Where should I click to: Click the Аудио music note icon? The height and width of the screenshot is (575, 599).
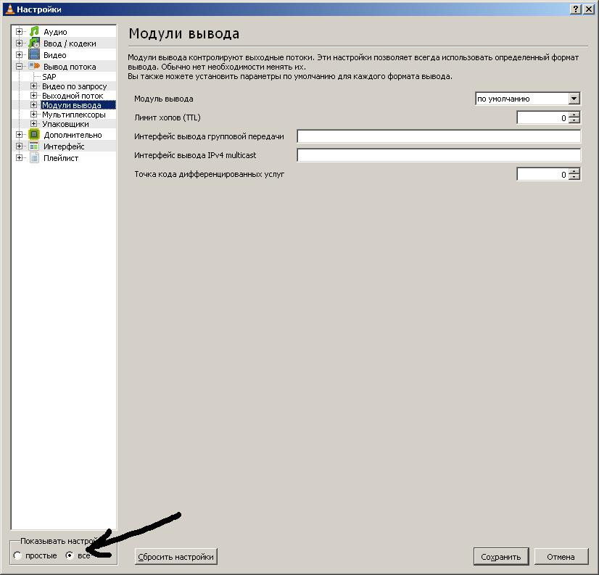click(34, 32)
